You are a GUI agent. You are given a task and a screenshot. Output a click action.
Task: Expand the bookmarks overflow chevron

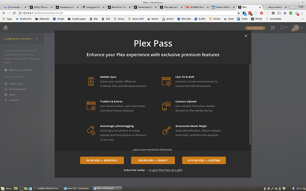[x=303, y=19]
